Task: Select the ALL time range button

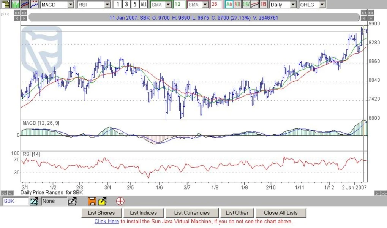Action: pyautogui.click(x=144, y=5)
